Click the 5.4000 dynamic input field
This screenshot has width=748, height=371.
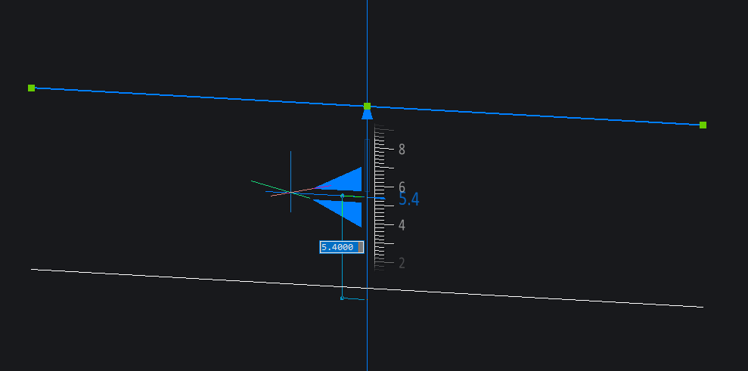(337, 247)
